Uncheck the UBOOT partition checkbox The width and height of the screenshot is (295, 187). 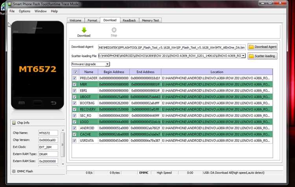pos(74,97)
